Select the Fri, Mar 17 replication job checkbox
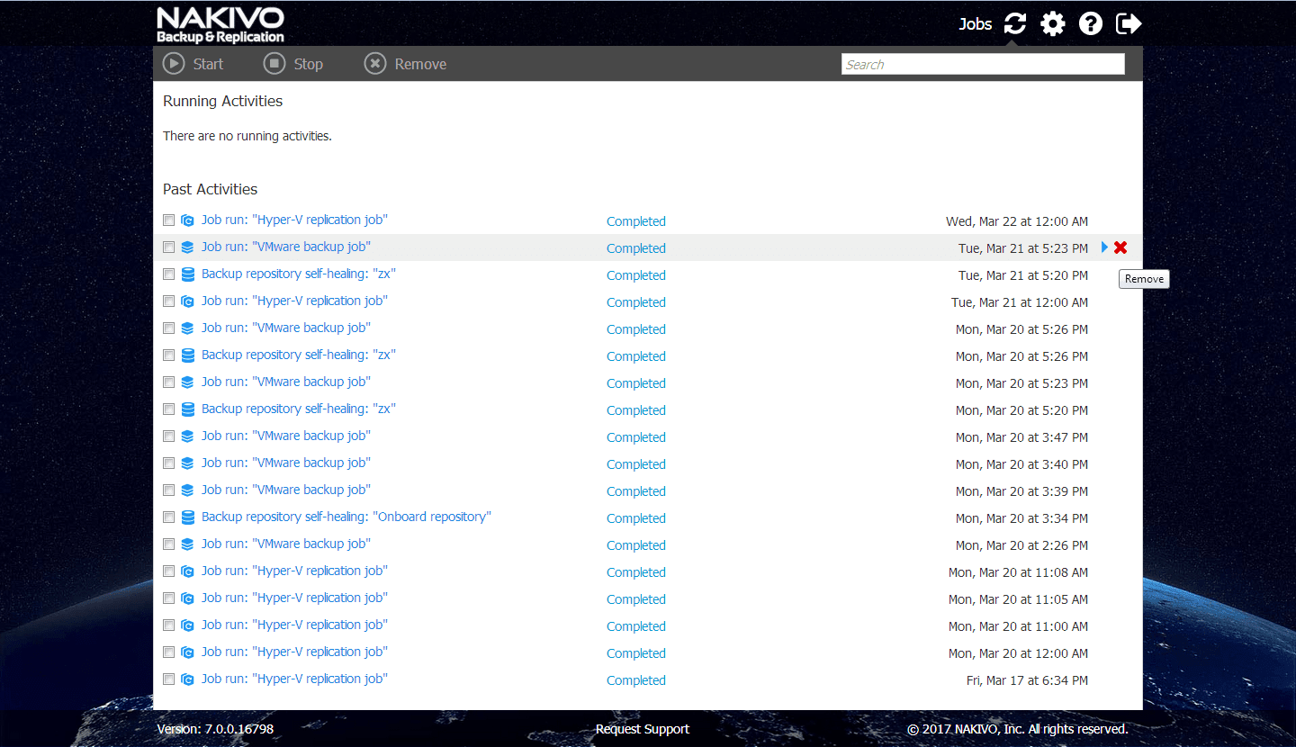 click(168, 679)
